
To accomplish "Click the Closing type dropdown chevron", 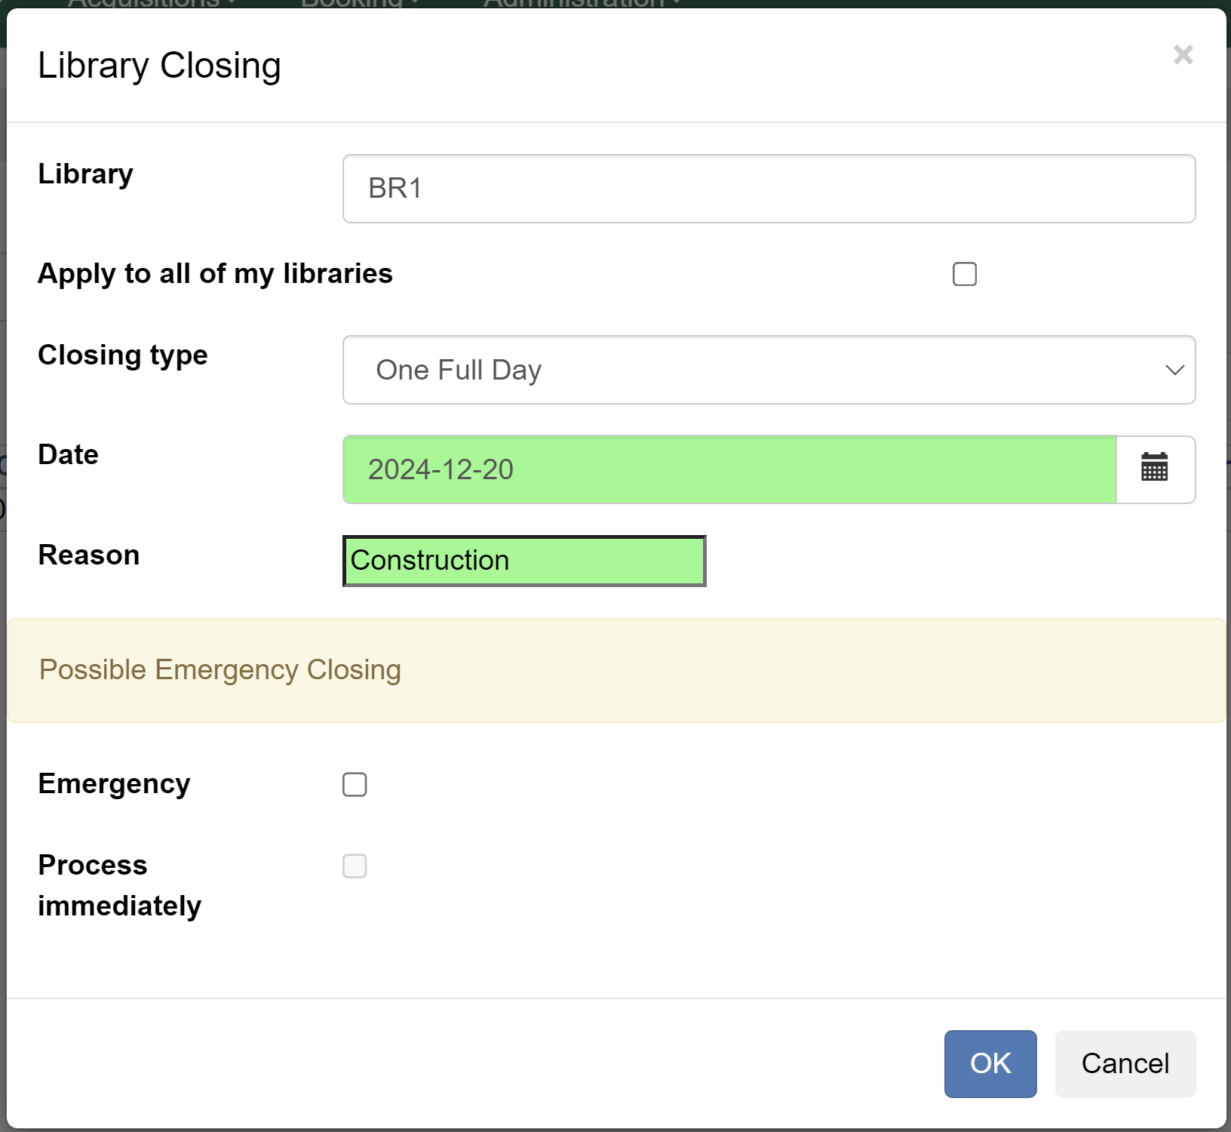I will point(1174,371).
